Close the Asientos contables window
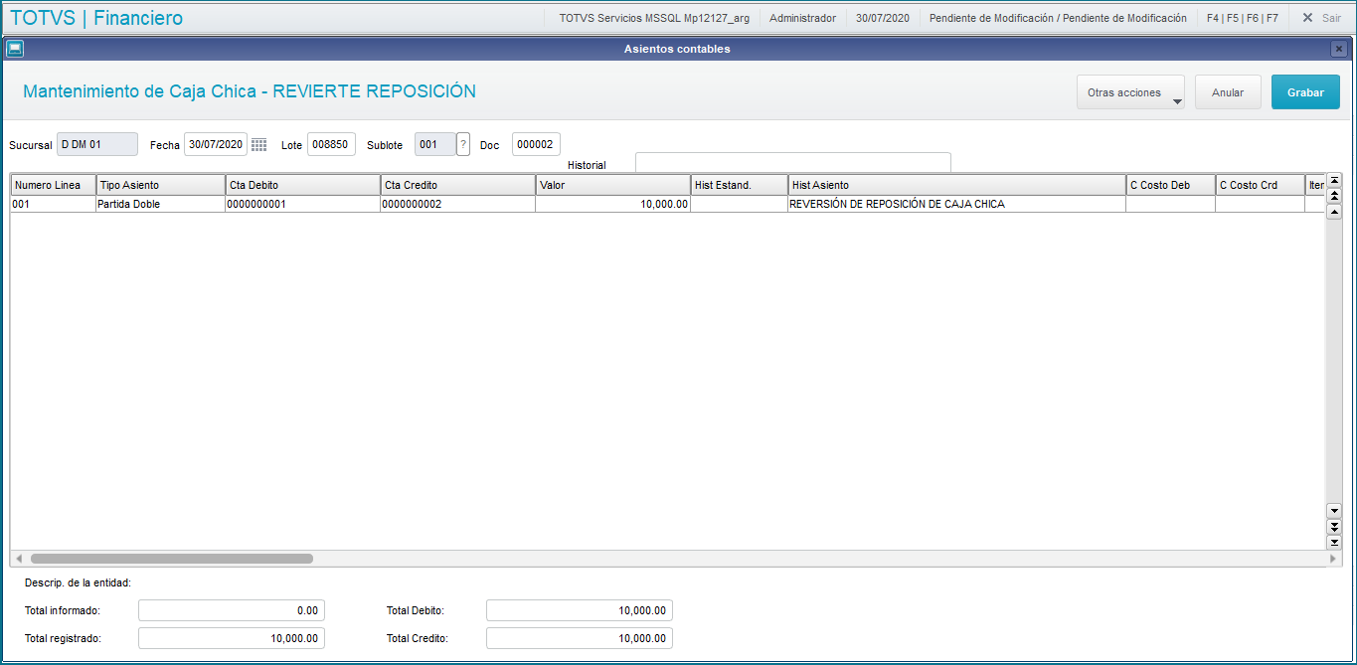The height and width of the screenshot is (665, 1357). click(1339, 49)
